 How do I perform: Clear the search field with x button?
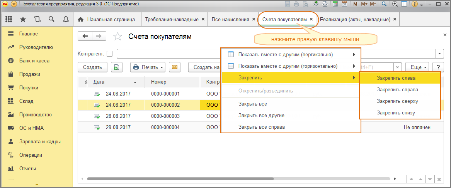[x=397, y=67]
